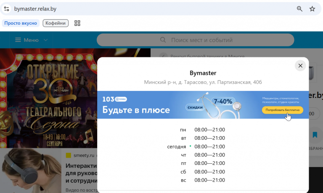Screen dimensions: 323x193
Task: Click the Ремонт бытовой техники в Минске breadcrumb
Action: coord(207,56)
